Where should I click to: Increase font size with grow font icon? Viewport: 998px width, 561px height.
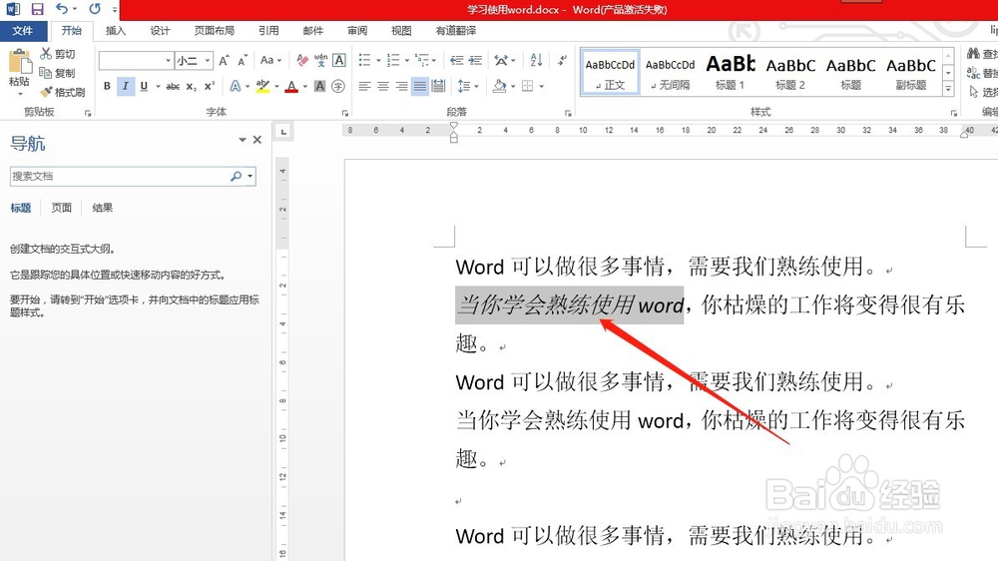tap(224, 61)
